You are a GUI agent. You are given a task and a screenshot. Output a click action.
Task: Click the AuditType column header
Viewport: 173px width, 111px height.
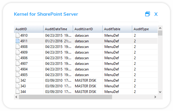(145, 29)
